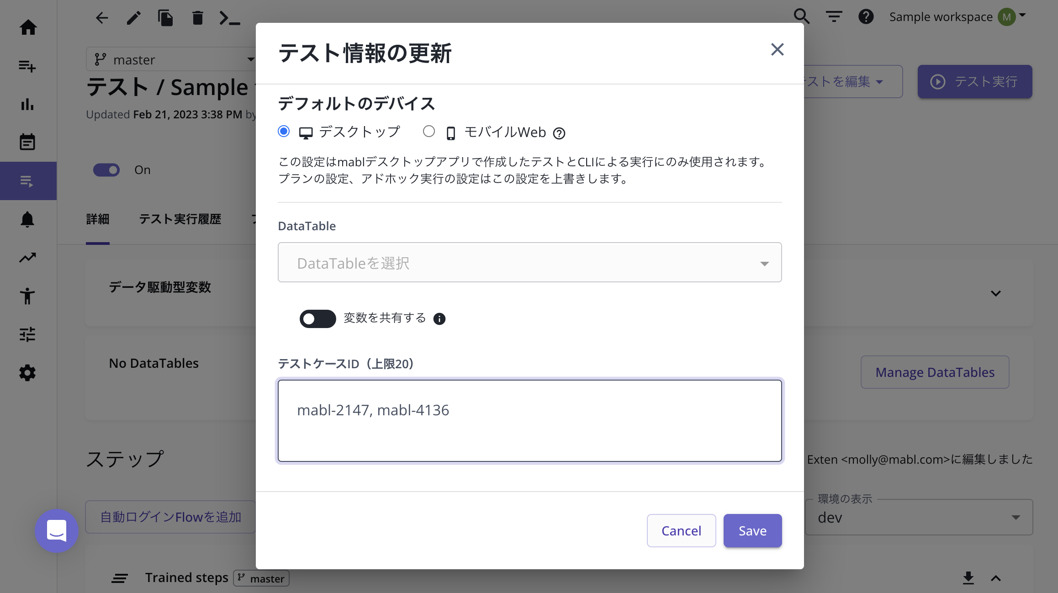Click the Save button
This screenshot has height=593, width=1058.
752,530
